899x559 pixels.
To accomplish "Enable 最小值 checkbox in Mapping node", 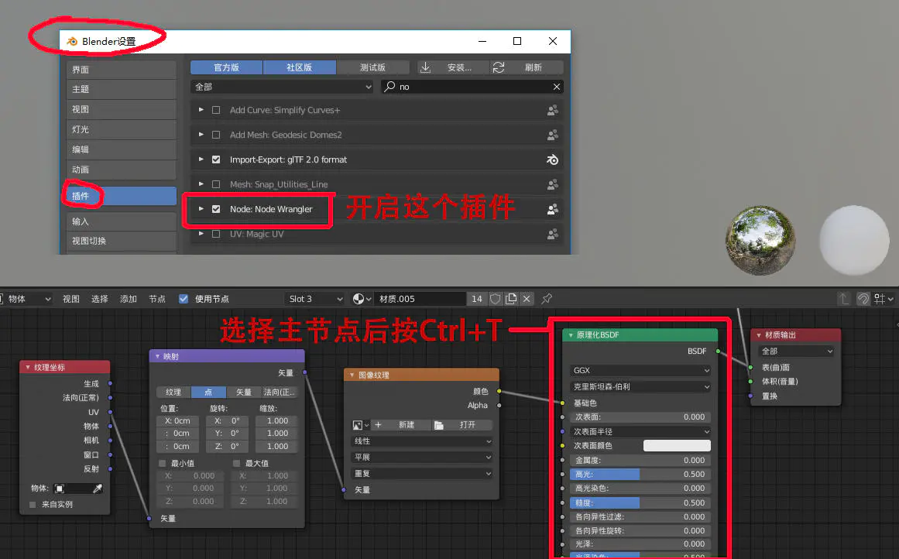I will tap(163, 463).
